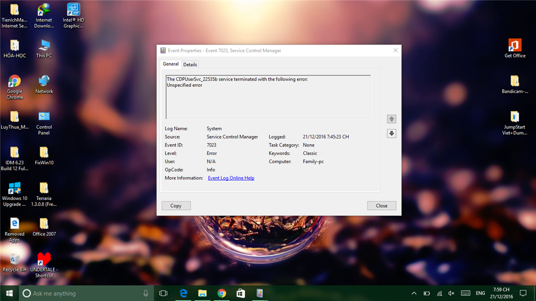
Task: Click the Logged date 21/12/2016 7:45:23 CH
Action: pos(326,137)
